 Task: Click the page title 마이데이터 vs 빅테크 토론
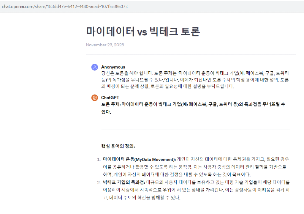click(143, 31)
